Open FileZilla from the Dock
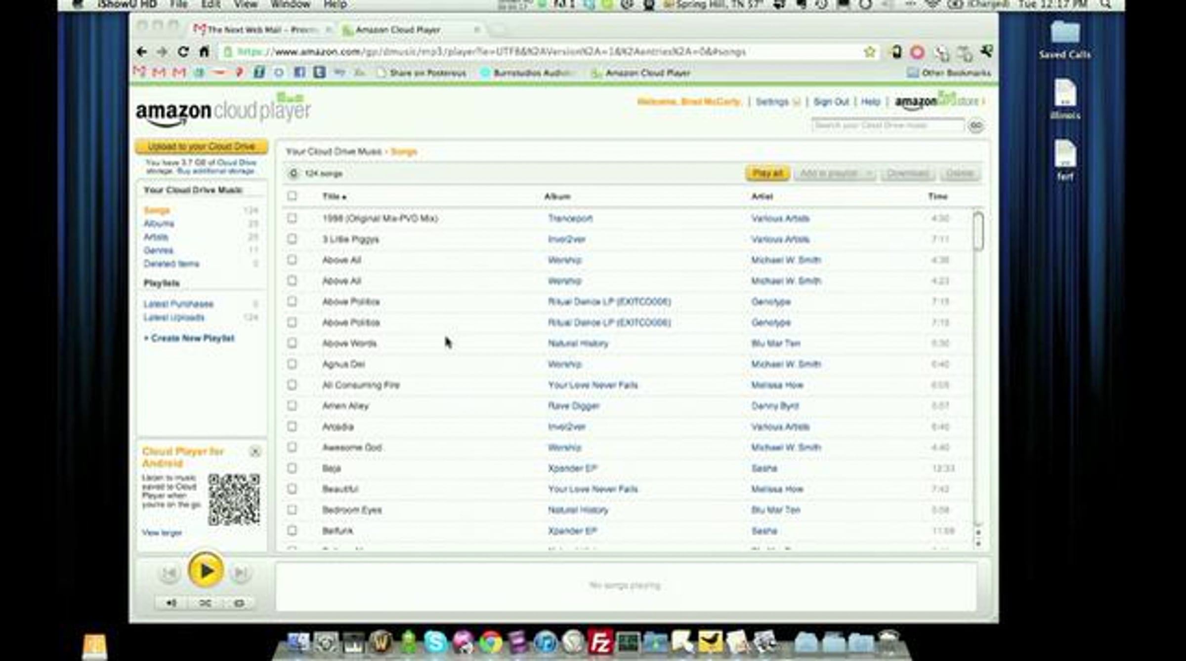Screen dimensions: 1186x661 [600, 642]
